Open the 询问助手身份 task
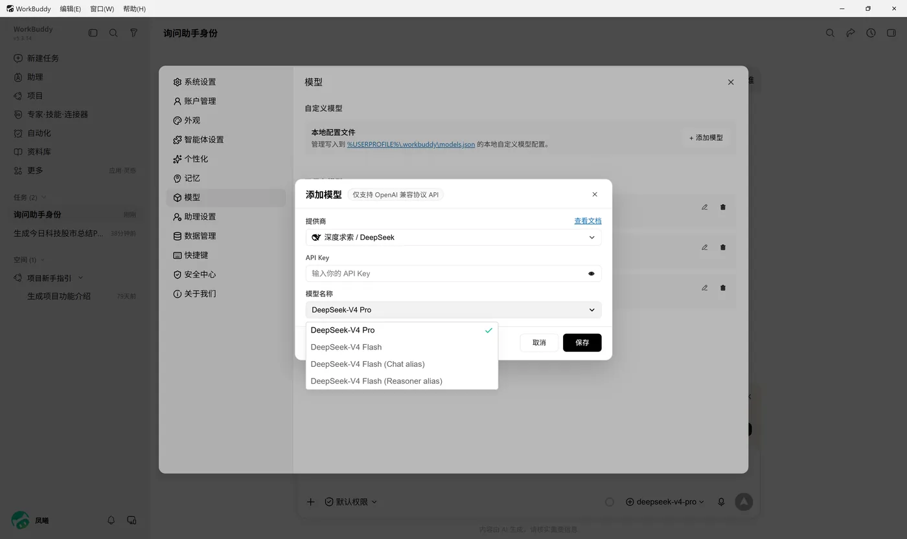Viewport: 907px width, 539px height. click(x=75, y=215)
